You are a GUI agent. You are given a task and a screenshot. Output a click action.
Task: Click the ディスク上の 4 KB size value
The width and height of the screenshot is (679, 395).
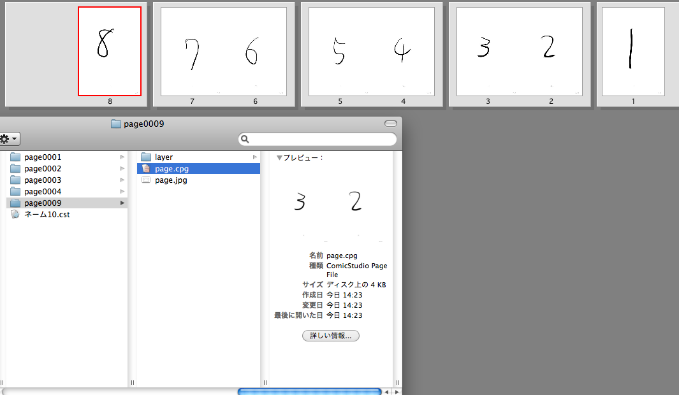tap(356, 285)
